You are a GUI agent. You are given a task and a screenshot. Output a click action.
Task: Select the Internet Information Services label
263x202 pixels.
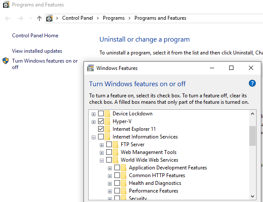point(145,137)
